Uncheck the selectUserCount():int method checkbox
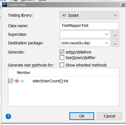The width and height of the screenshot is (126, 125). [x=11, y=81]
